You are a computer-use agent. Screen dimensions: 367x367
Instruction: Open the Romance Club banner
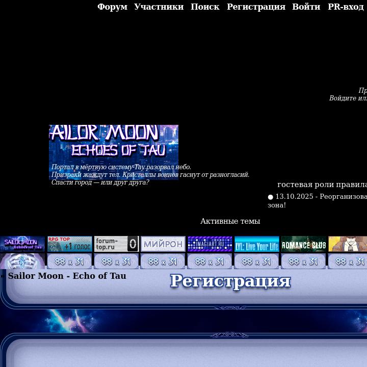304,244
